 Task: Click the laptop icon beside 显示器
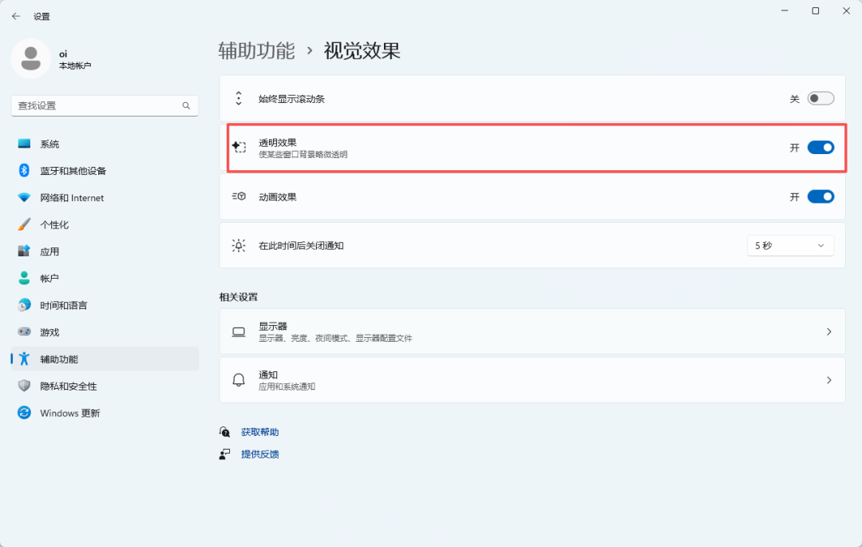coord(239,331)
